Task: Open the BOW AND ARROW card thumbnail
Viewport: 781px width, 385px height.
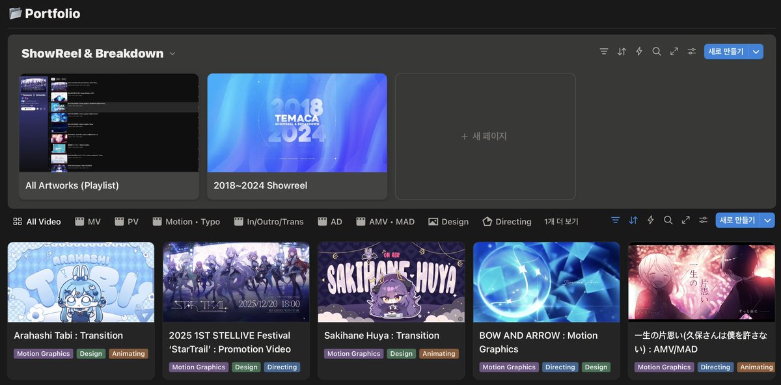Action: [547, 282]
